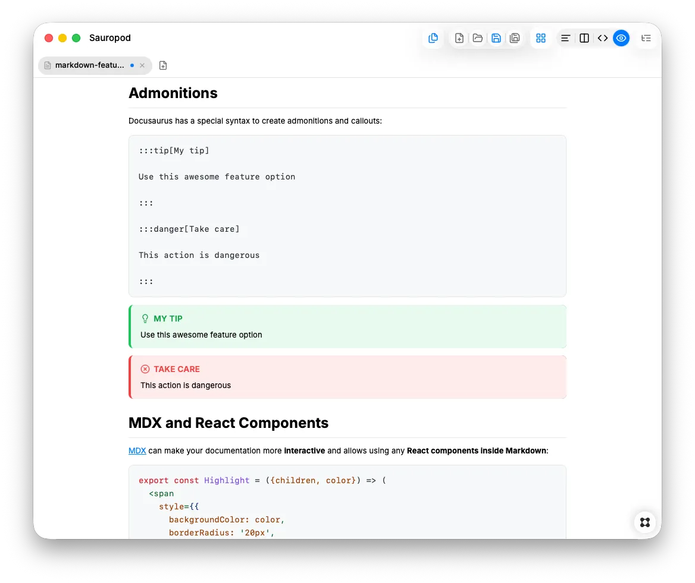Toggle the outline list panel
Screen dimensions: 695x583
(x=646, y=38)
